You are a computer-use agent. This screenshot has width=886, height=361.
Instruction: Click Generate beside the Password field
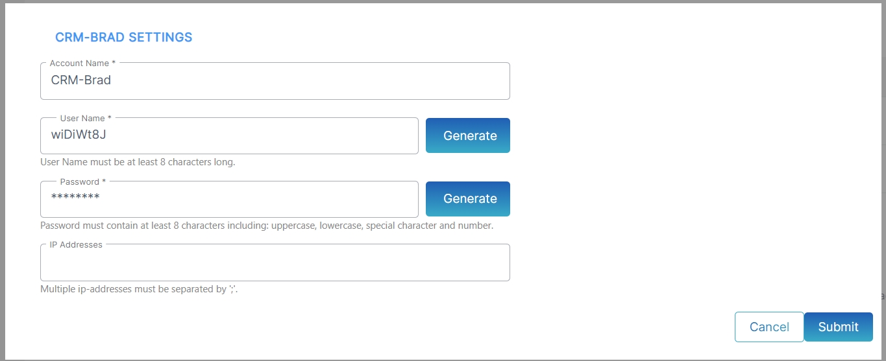point(467,199)
